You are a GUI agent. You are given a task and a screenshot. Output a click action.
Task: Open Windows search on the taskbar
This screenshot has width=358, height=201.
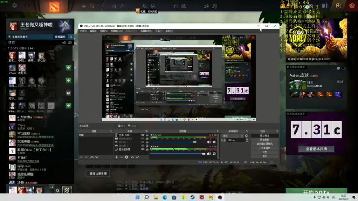147,197
